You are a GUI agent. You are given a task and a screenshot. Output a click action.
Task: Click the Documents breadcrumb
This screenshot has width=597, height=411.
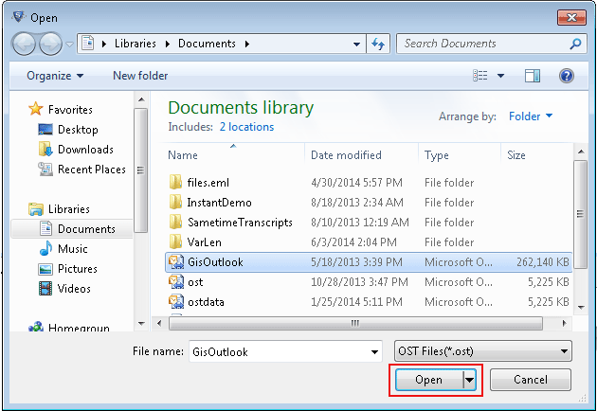[207, 44]
